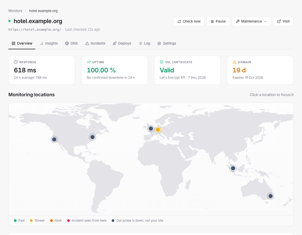Focus the Singapore probe marker
302x235 pixels.
pos(233,168)
